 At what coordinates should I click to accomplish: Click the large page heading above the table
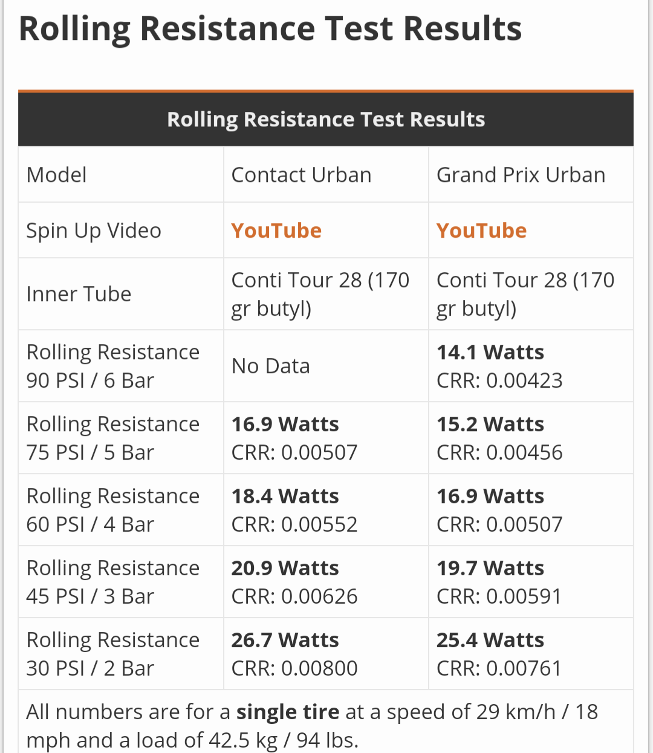coord(270,28)
